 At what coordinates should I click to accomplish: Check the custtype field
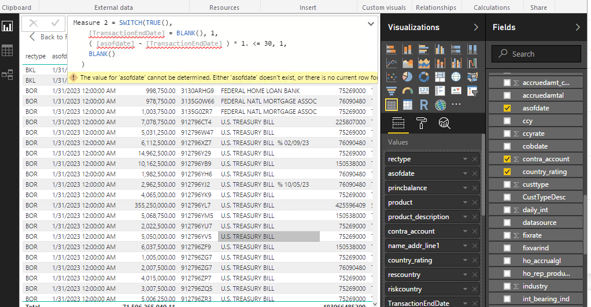click(507, 184)
